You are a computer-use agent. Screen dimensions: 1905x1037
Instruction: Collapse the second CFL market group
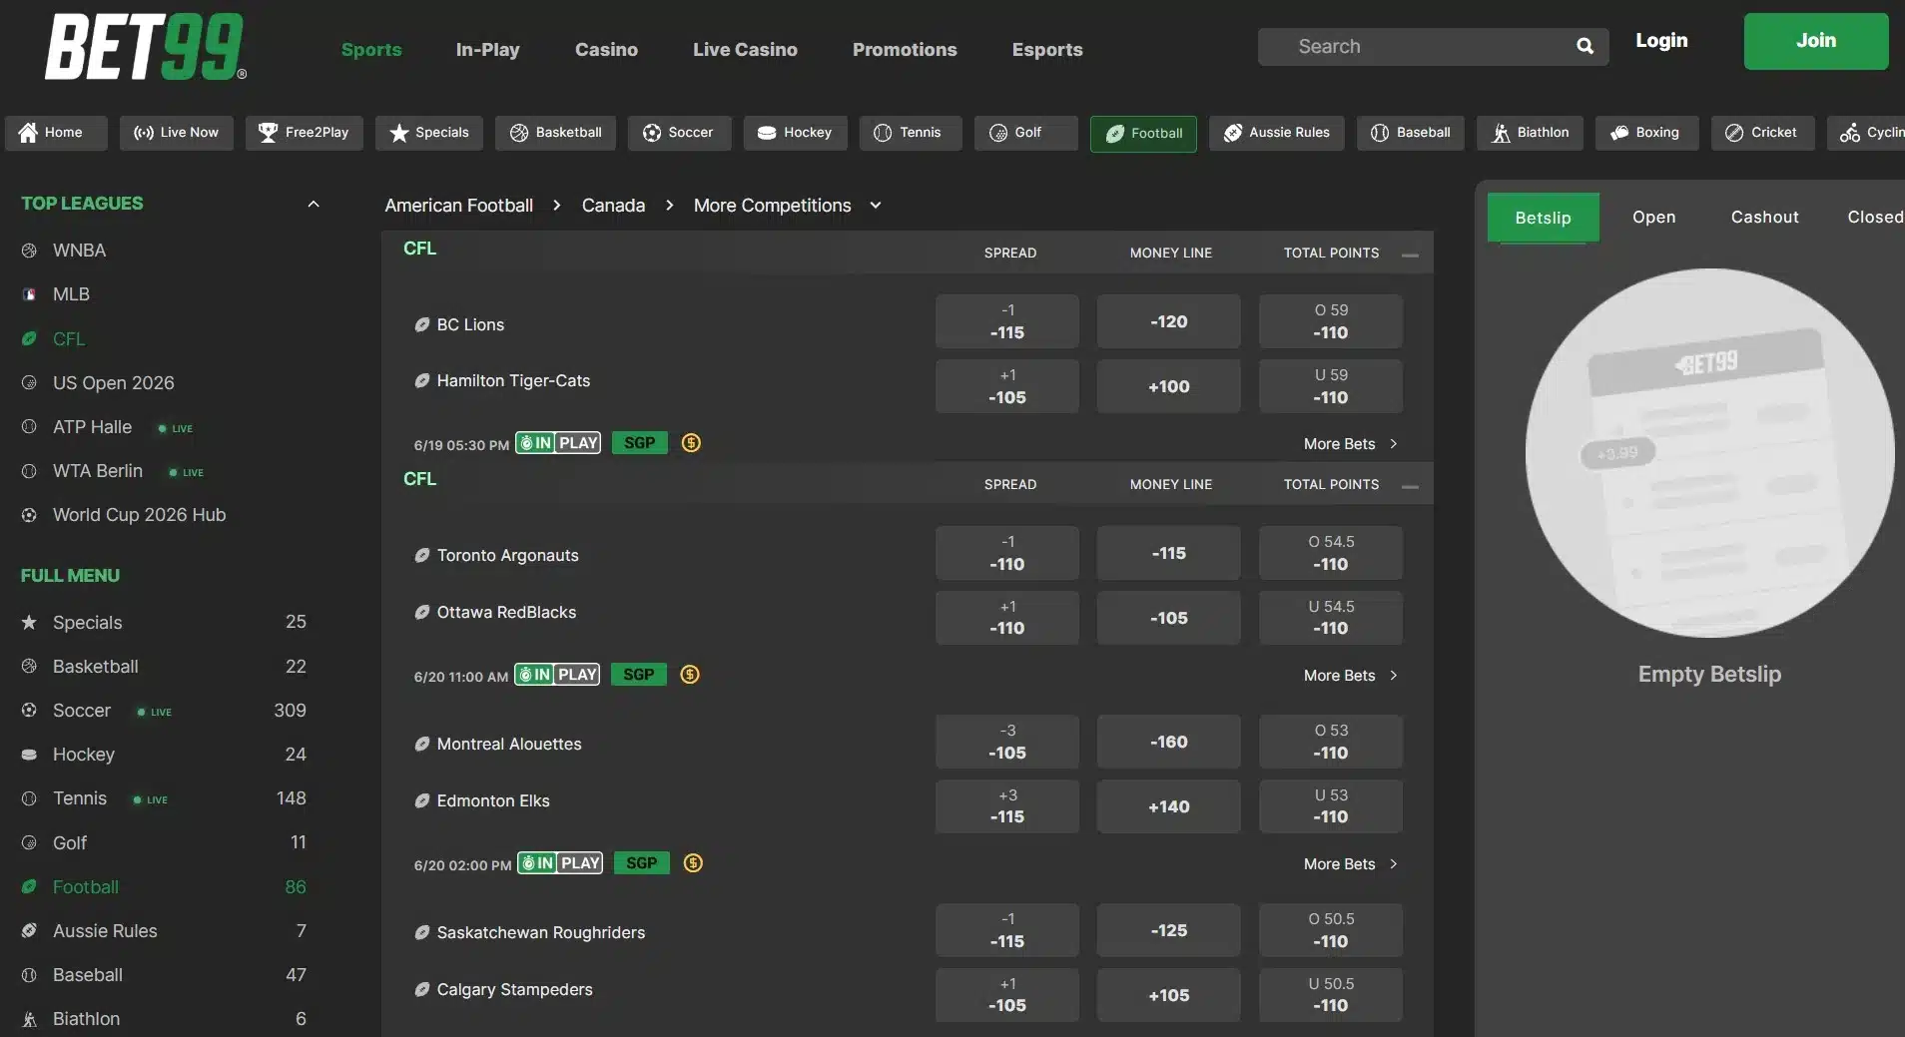click(1410, 486)
